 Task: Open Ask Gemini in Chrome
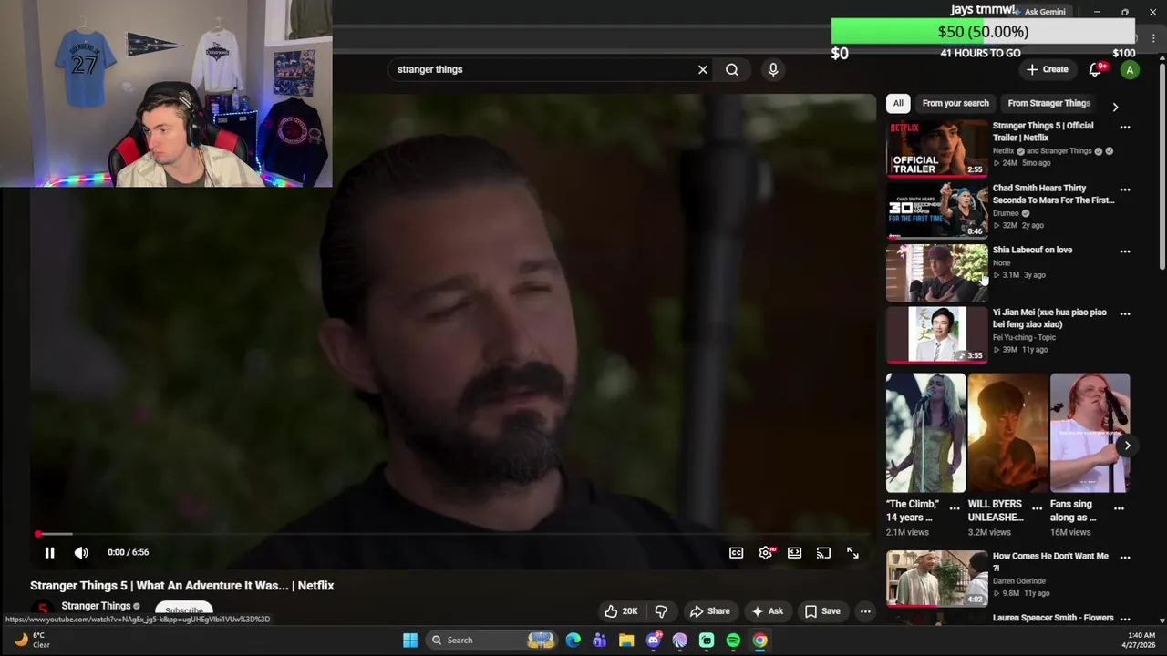1040,12
